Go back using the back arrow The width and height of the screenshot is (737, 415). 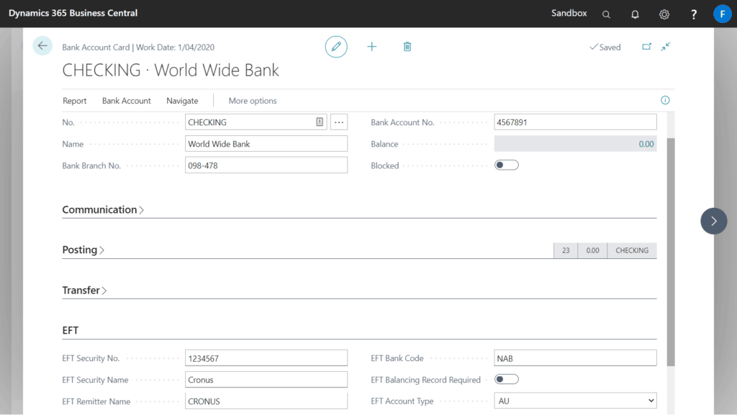pyautogui.click(x=42, y=45)
